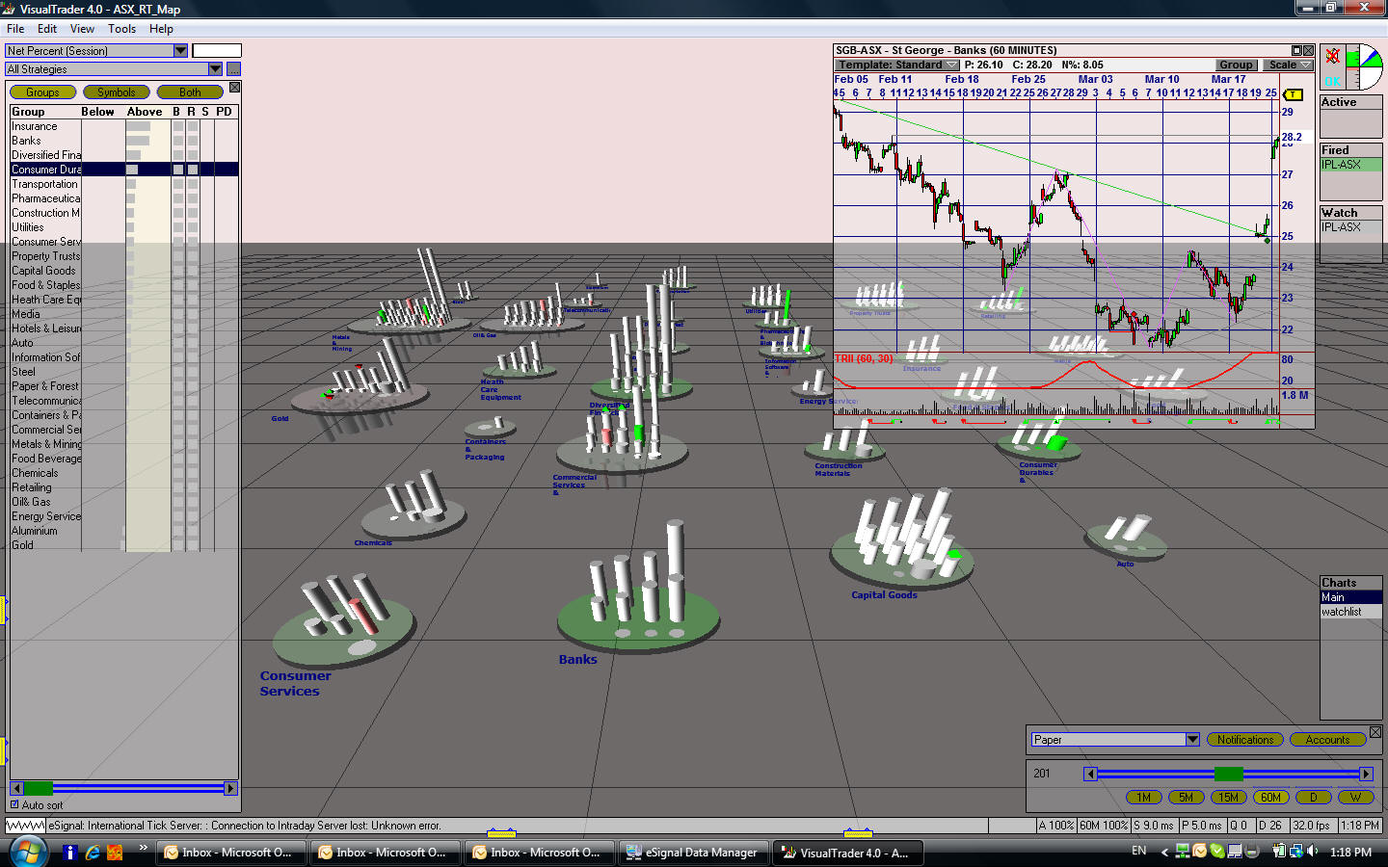Click the globe network tray icon
The width and height of the screenshot is (1388, 867).
[1295, 852]
